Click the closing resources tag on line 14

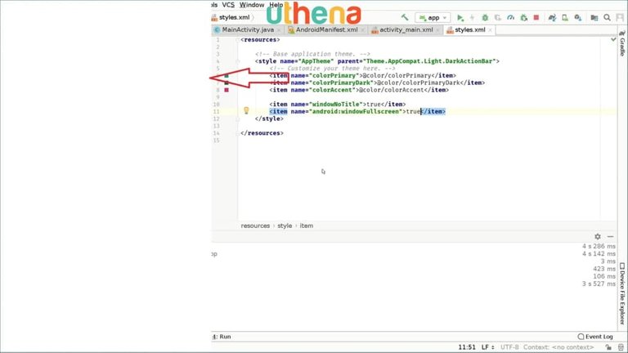tap(262, 133)
